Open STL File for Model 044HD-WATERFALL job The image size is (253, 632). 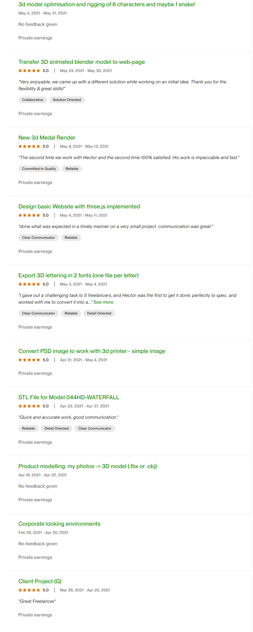click(69, 398)
